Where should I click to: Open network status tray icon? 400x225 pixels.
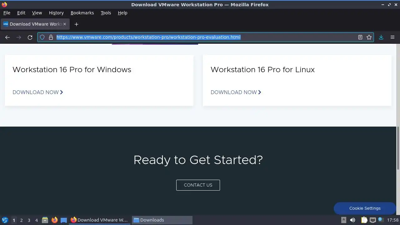tap(372, 220)
